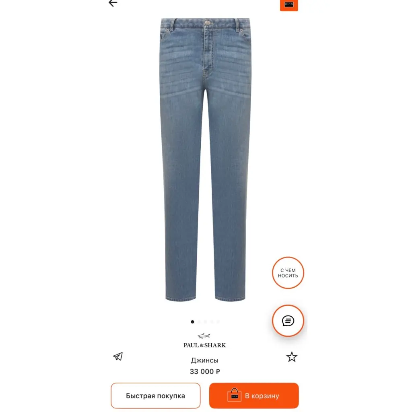Image resolution: width=412 pixels, height=412 pixels.
Task: Select the first active carousel dot
Action: coord(192,322)
